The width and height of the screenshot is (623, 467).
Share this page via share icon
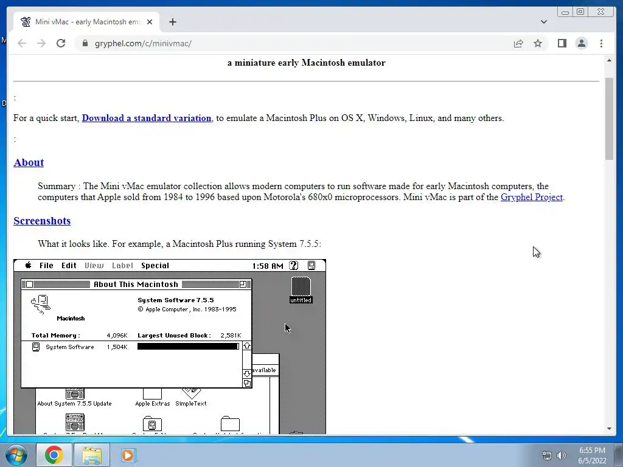click(x=518, y=43)
